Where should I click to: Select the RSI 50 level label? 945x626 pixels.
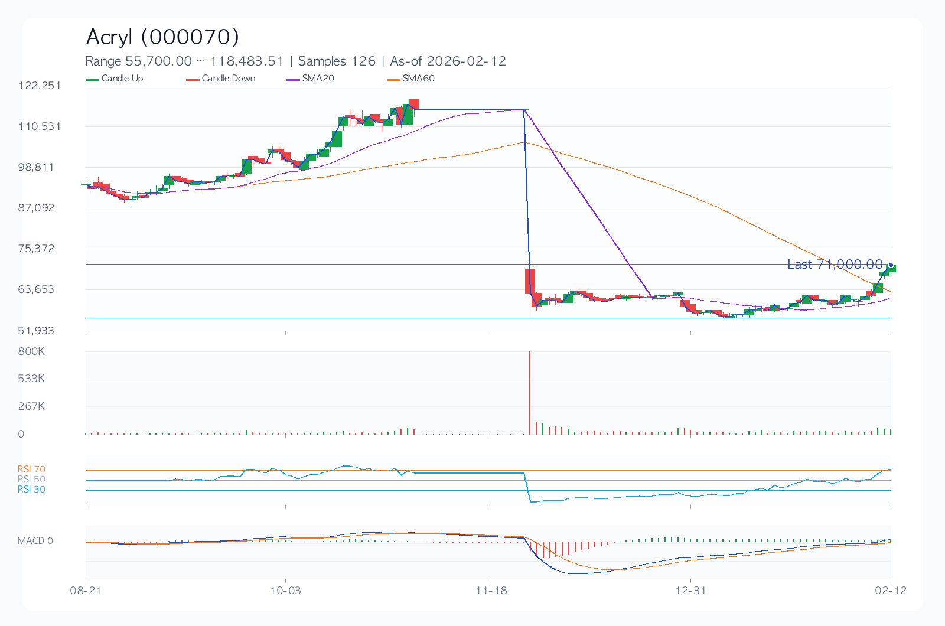click(31, 480)
